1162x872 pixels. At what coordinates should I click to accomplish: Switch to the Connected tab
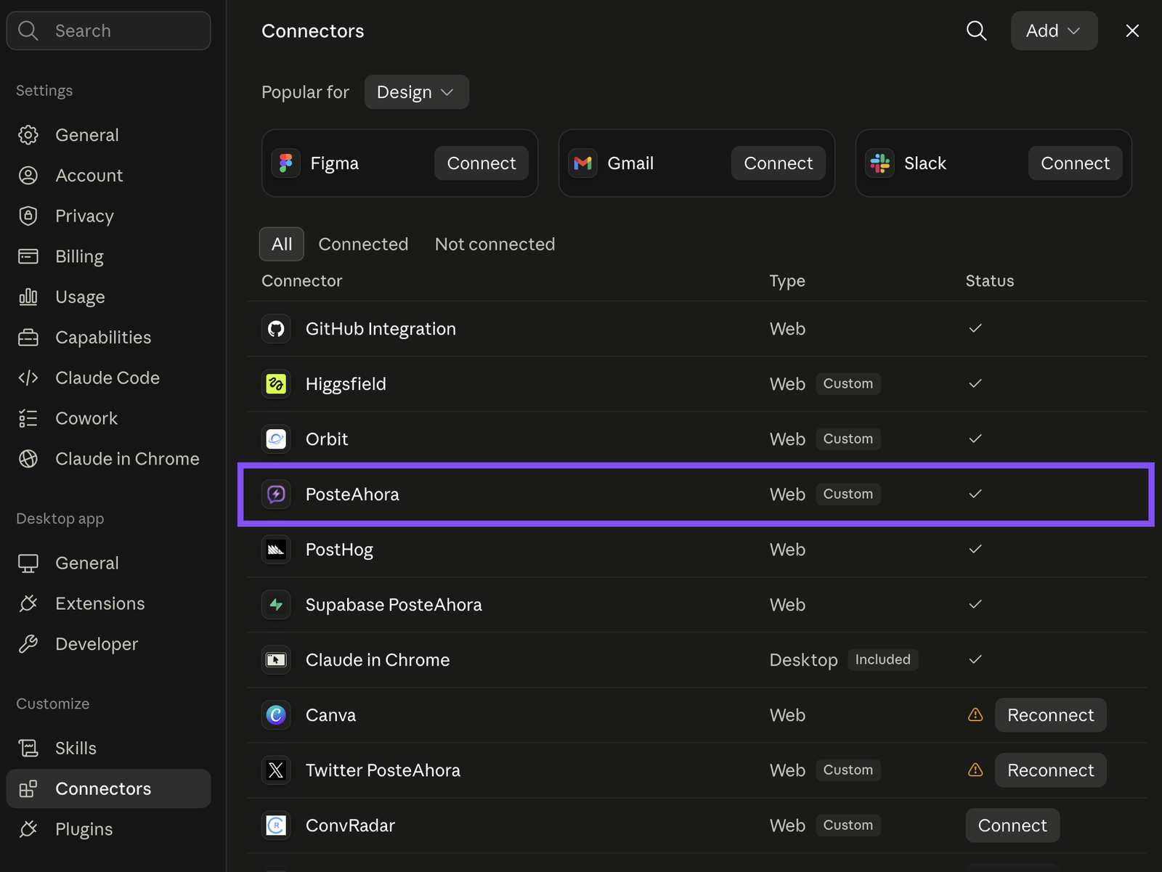point(363,244)
